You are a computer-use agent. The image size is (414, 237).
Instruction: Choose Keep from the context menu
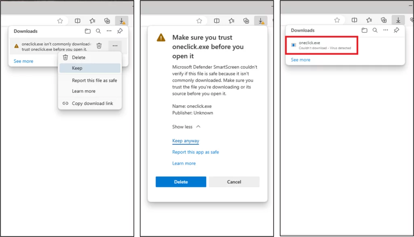(x=90, y=68)
